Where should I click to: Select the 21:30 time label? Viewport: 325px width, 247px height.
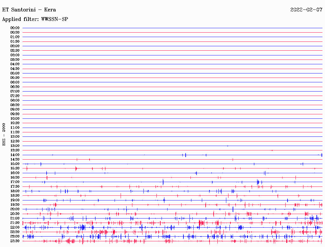coord(15,223)
